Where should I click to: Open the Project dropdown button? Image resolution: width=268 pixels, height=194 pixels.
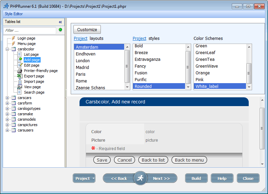[84, 178]
